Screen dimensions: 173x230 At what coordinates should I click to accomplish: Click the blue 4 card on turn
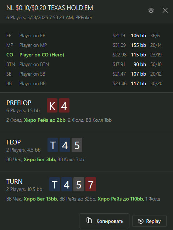click(x=67, y=184)
